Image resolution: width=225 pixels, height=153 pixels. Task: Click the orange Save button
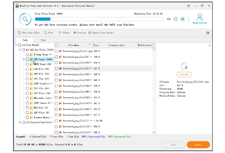point(198,144)
